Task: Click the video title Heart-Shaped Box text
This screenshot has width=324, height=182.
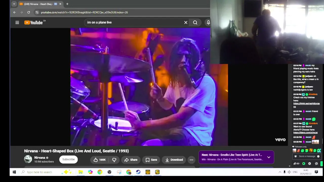Action: coord(76,151)
